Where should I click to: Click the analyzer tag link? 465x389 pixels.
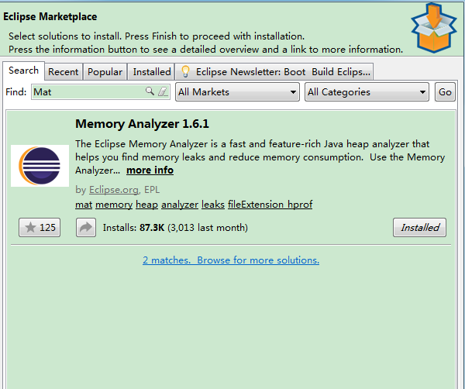click(180, 205)
